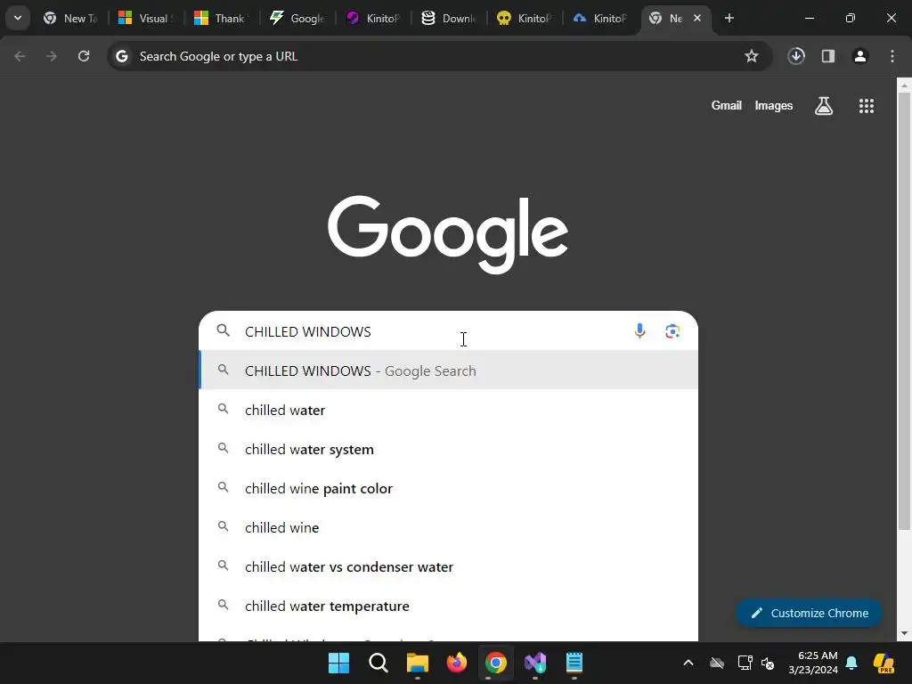Click the scrollbar down arrow

(x=904, y=633)
